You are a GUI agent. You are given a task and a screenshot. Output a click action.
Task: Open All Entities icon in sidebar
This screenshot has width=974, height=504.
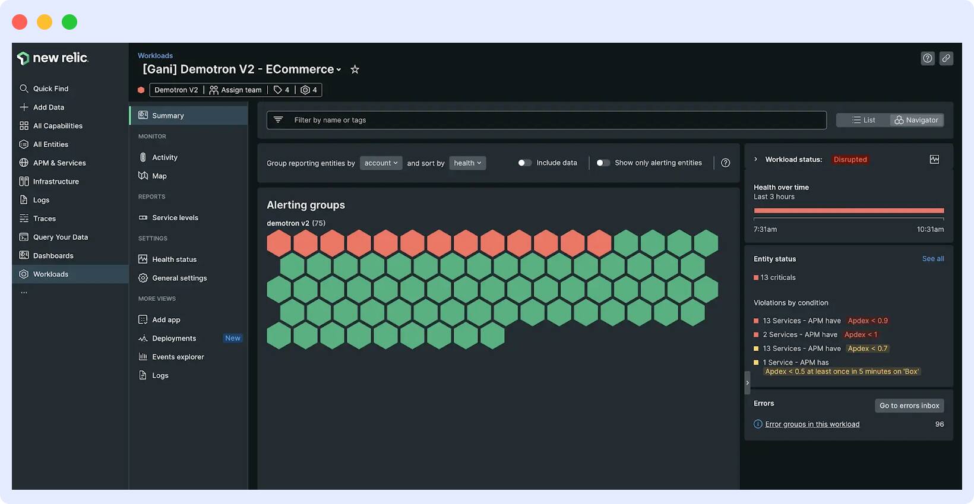click(24, 144)
